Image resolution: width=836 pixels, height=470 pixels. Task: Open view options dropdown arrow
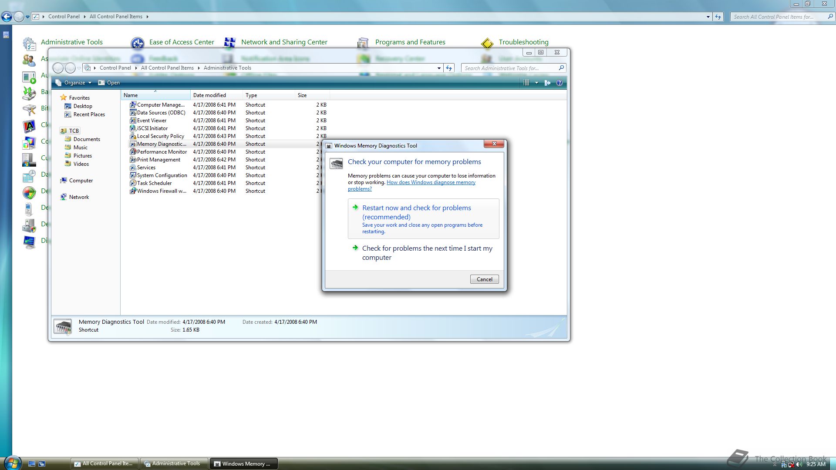[x=536, y=83]
